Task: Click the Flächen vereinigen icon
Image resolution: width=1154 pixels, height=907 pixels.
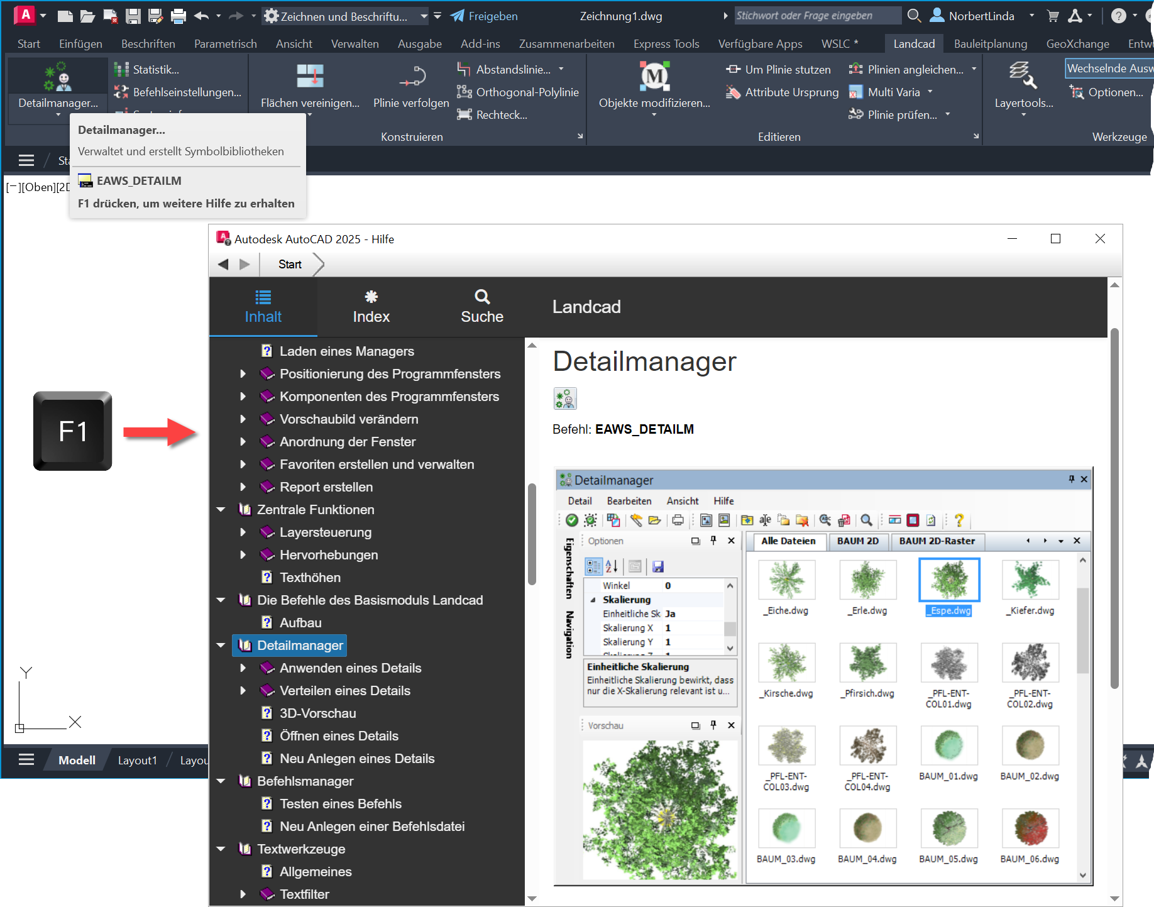Action: 310,77
